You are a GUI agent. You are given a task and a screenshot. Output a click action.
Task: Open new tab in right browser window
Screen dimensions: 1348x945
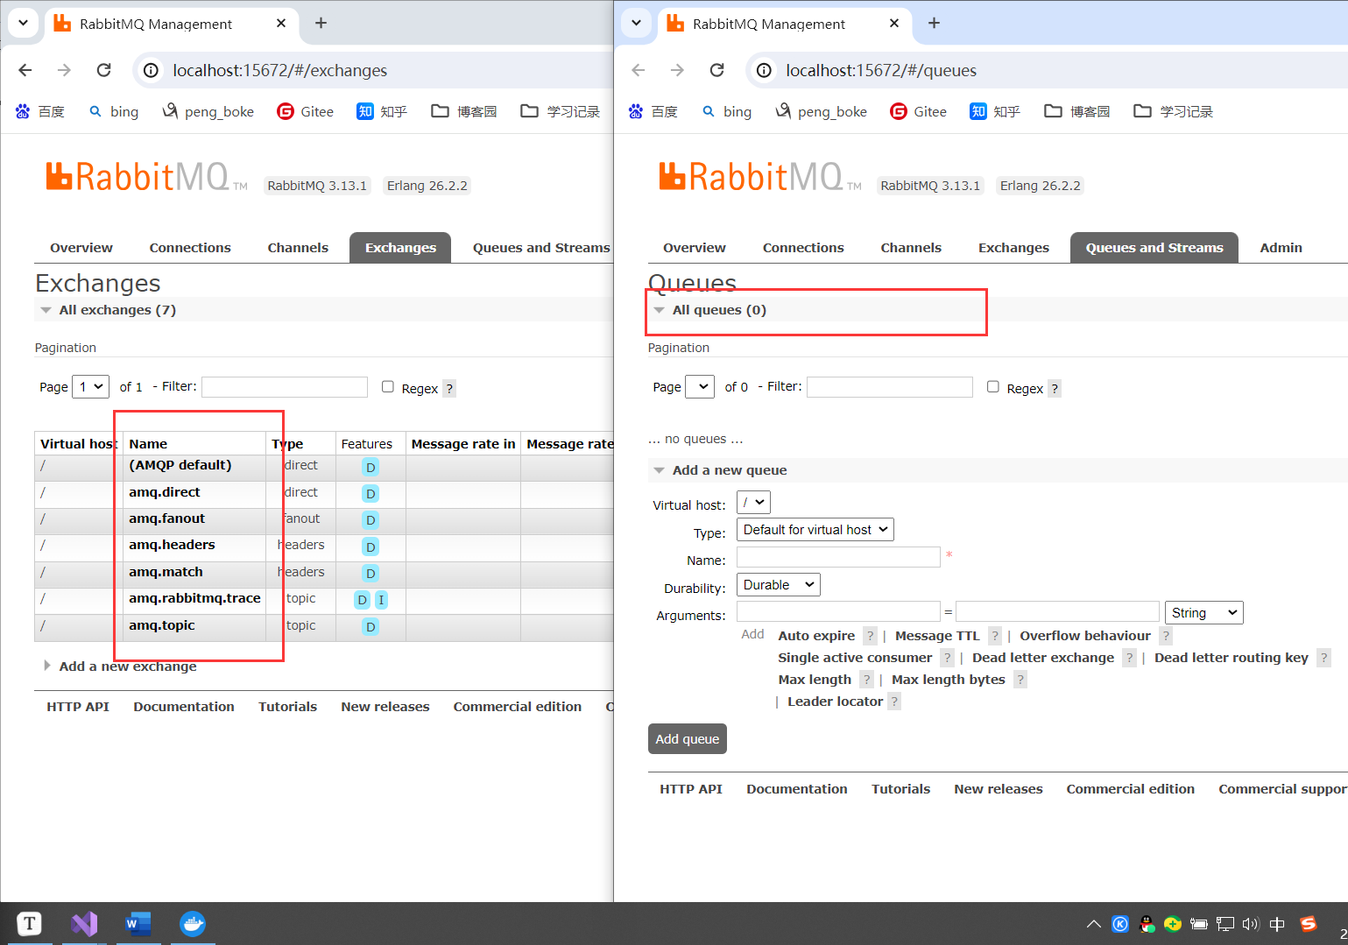tap(934, 24)
